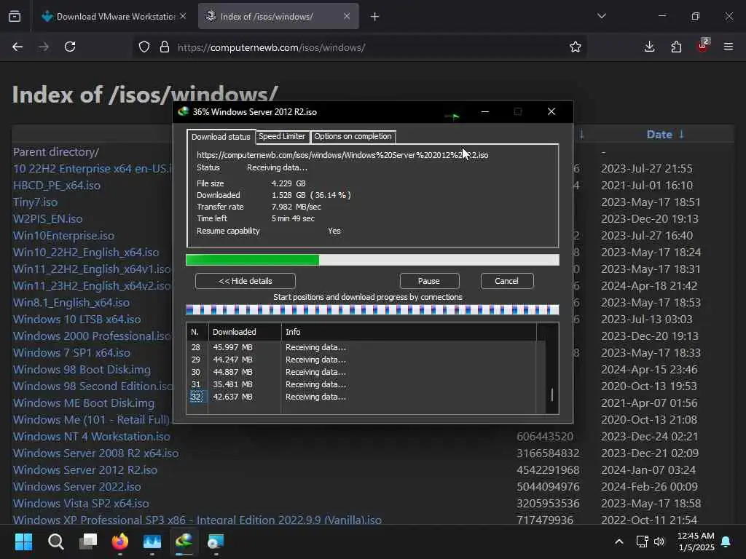Select the Options on completion tab
Image resolution: width=746 pixels, height=559 pixels.
click(353, 136)
